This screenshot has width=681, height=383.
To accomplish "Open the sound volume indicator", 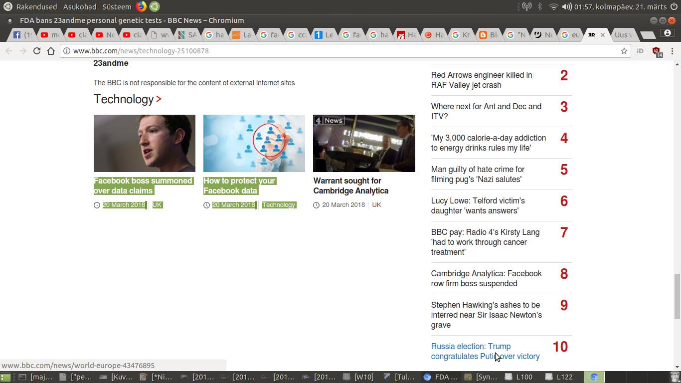I will pyautogui.click(x=567, y=6).
